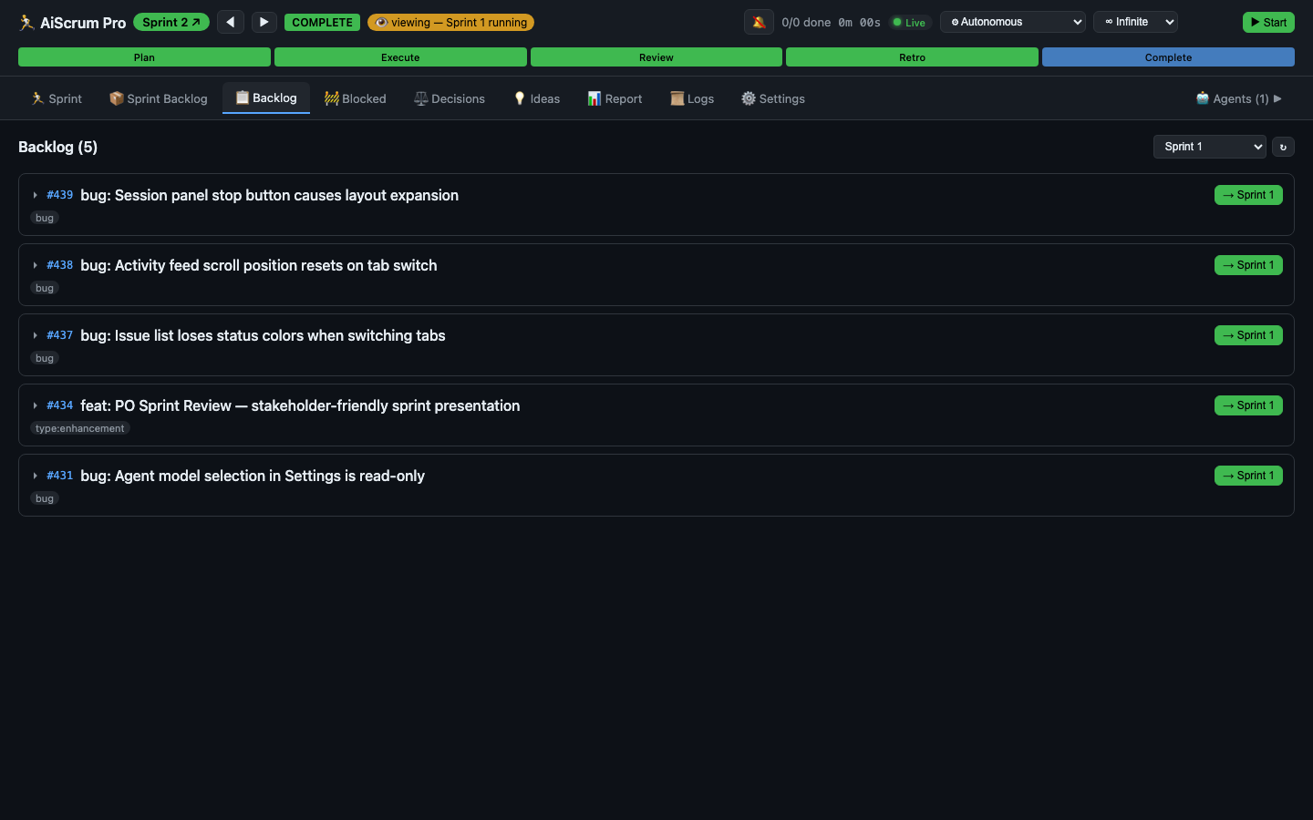Open Settings via the gear icon

[x=748, y=98]
